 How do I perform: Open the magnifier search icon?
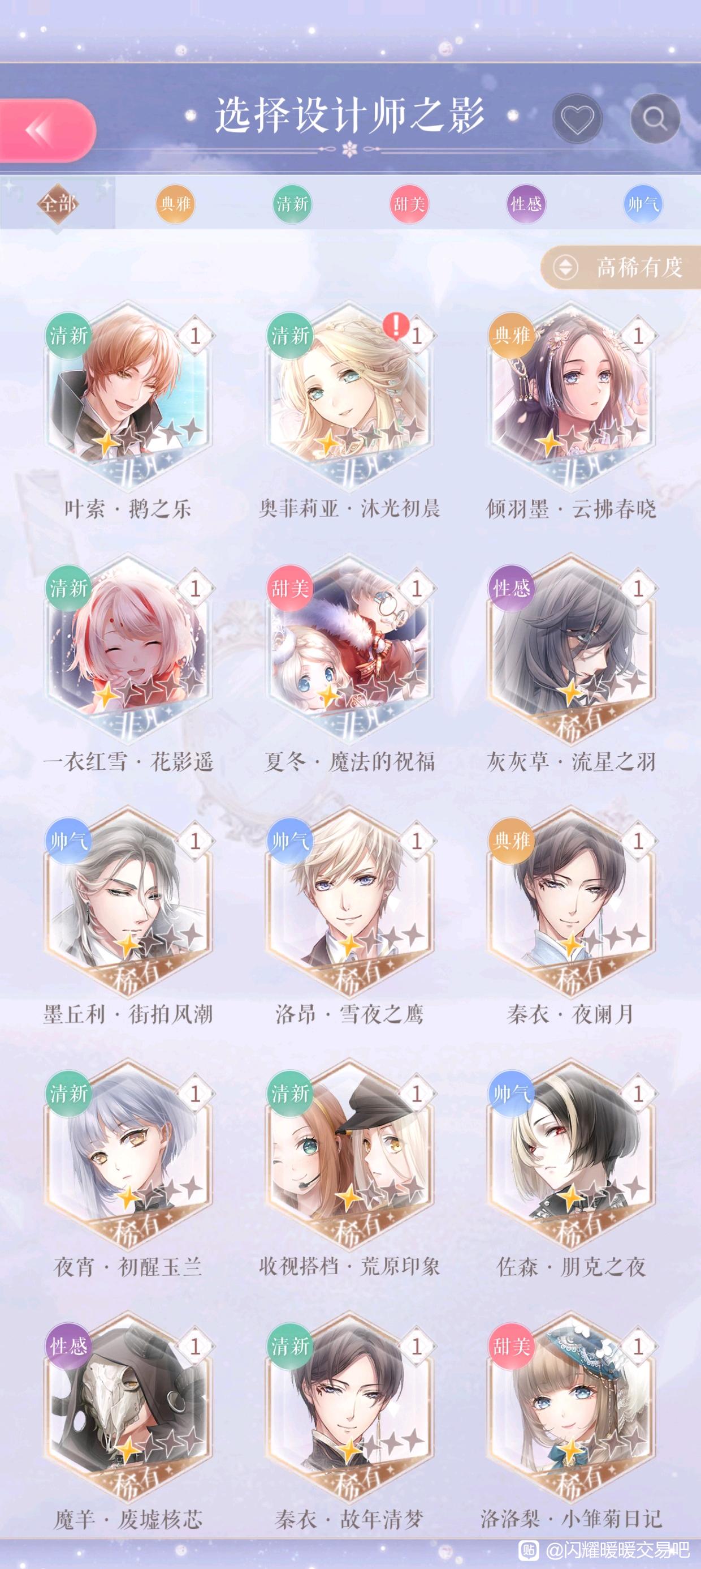[655, 118]
